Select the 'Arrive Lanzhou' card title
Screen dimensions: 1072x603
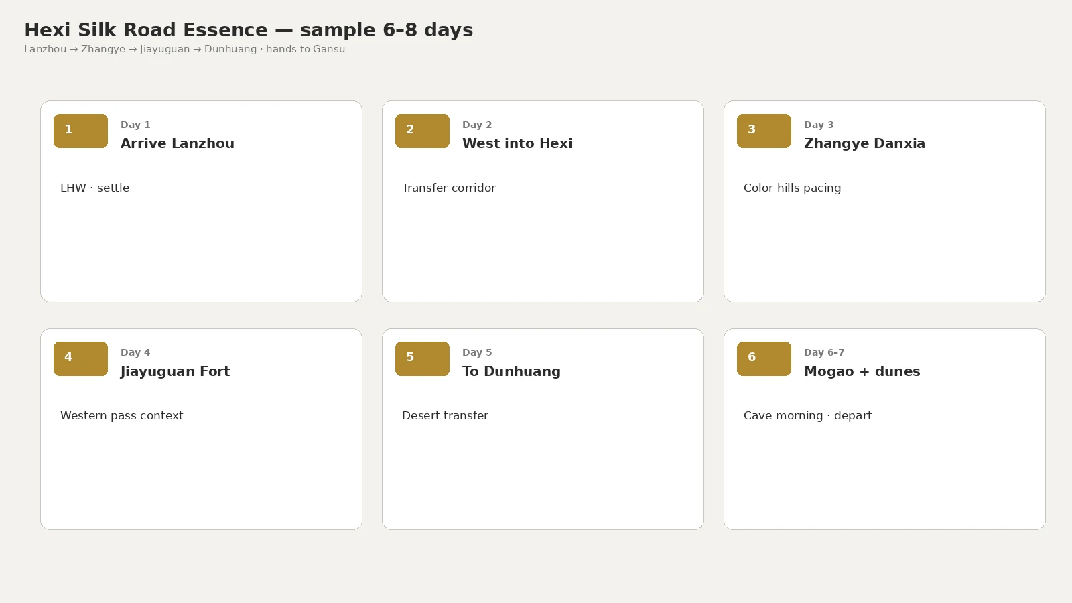[x=178, y=143]
